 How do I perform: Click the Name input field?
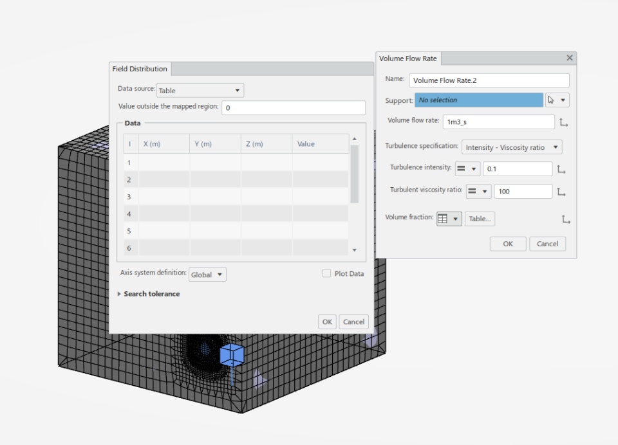click(x=489, y=80)
